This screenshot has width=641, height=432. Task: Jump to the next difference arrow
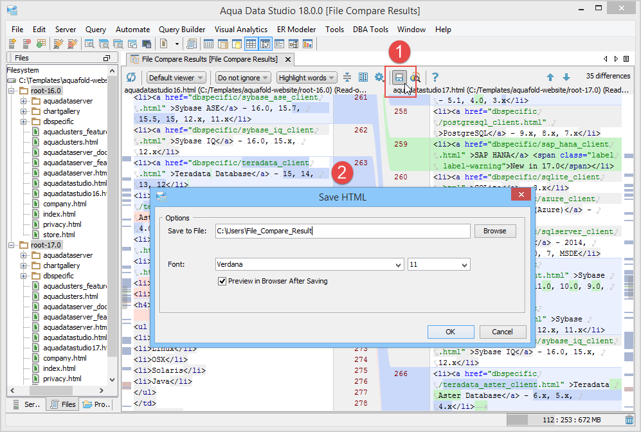(566, 77)
